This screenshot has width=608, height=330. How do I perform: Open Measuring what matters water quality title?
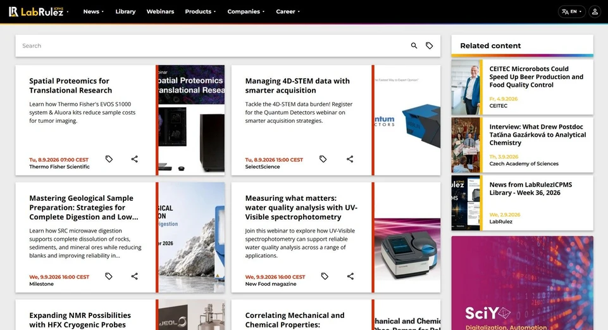pyautogui.click(x=301, y=207)
